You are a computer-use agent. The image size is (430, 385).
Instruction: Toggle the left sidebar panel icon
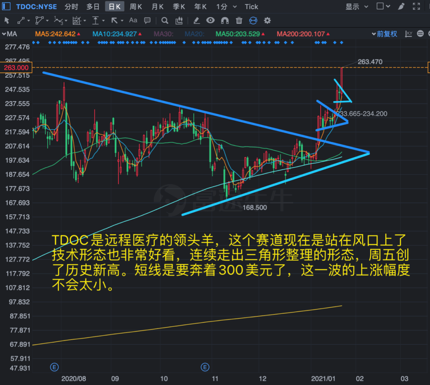pos(6,6)
